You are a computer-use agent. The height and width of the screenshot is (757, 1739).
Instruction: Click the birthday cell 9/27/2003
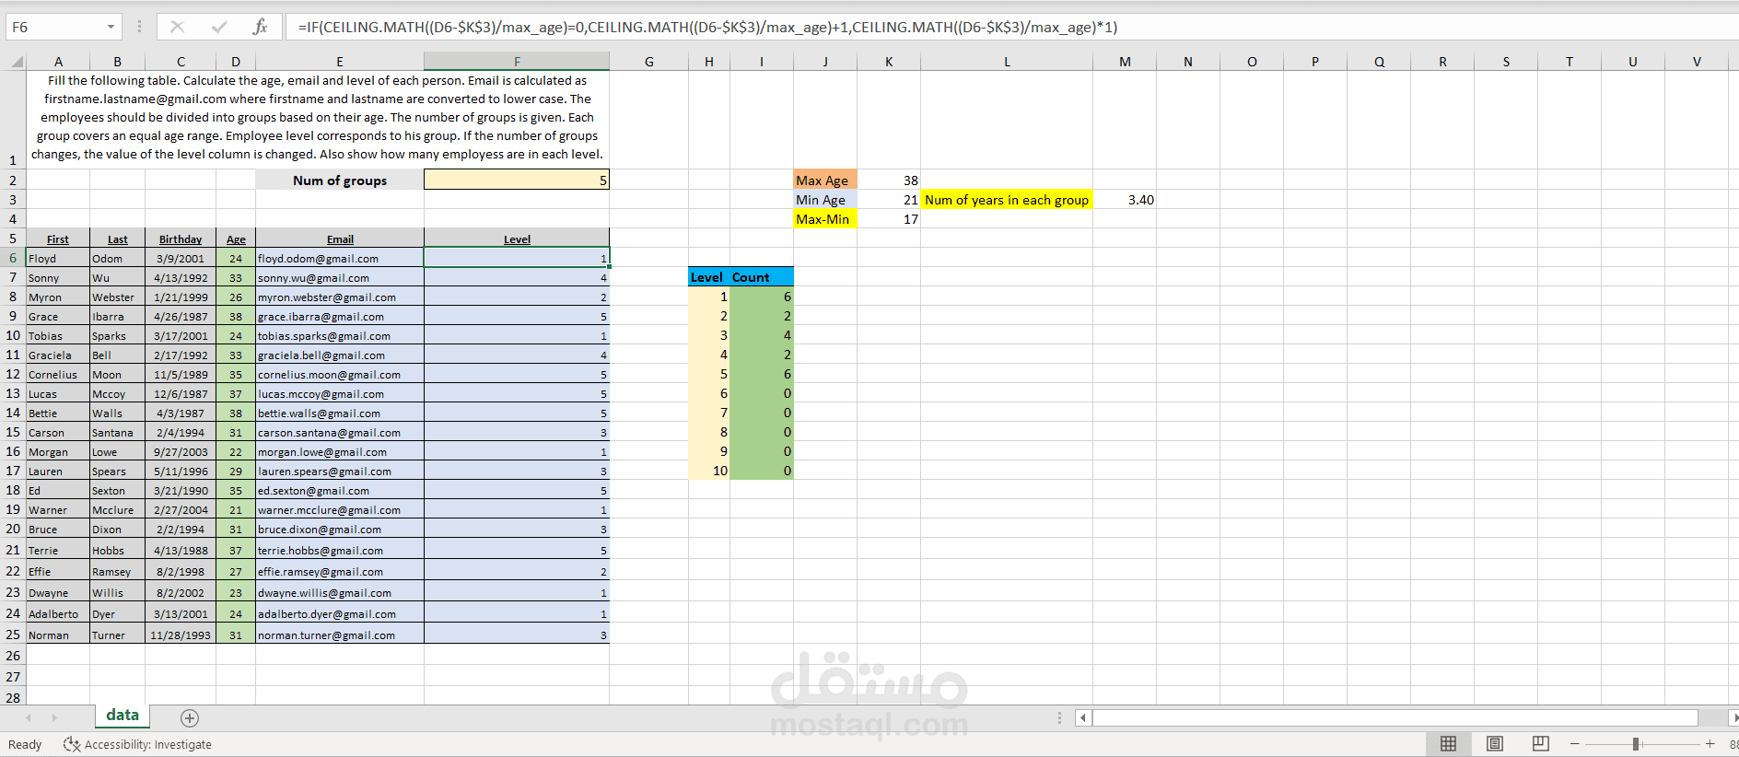pyautogui.click(x=181, y=451)
